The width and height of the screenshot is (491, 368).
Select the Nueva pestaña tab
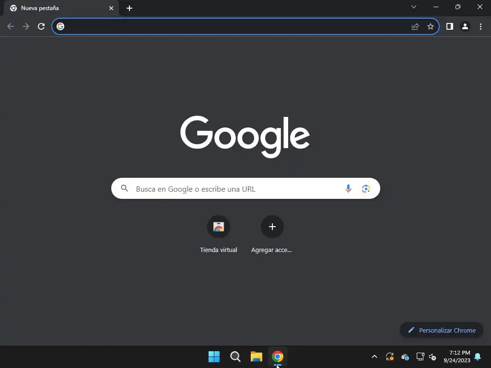[61, 8]
